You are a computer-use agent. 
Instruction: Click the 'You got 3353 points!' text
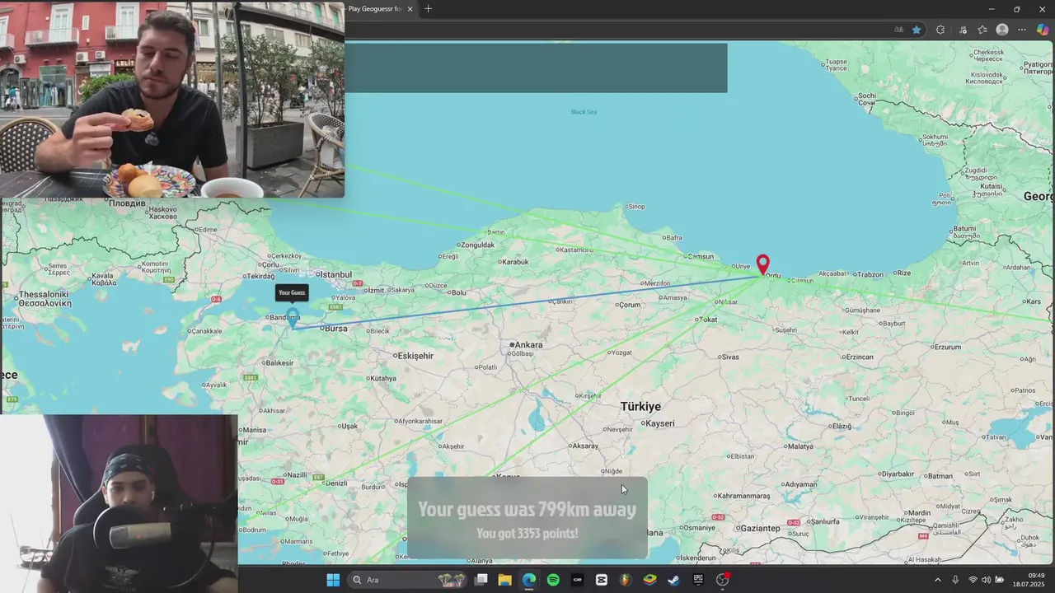point(527,533)
